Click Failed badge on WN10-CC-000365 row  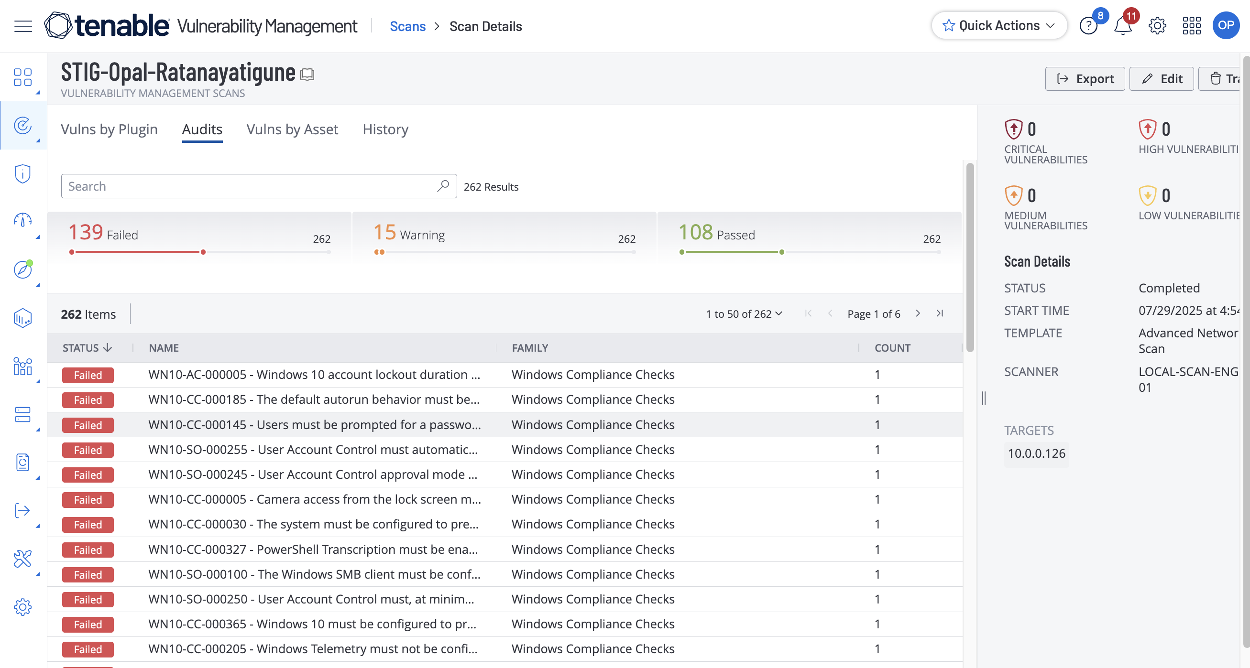[88, 625]
